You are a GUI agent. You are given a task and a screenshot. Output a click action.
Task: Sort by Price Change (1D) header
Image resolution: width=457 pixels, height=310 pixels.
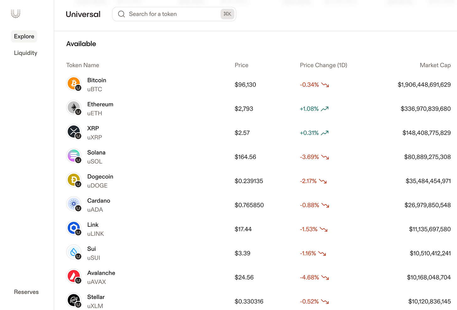click(323, 65)
